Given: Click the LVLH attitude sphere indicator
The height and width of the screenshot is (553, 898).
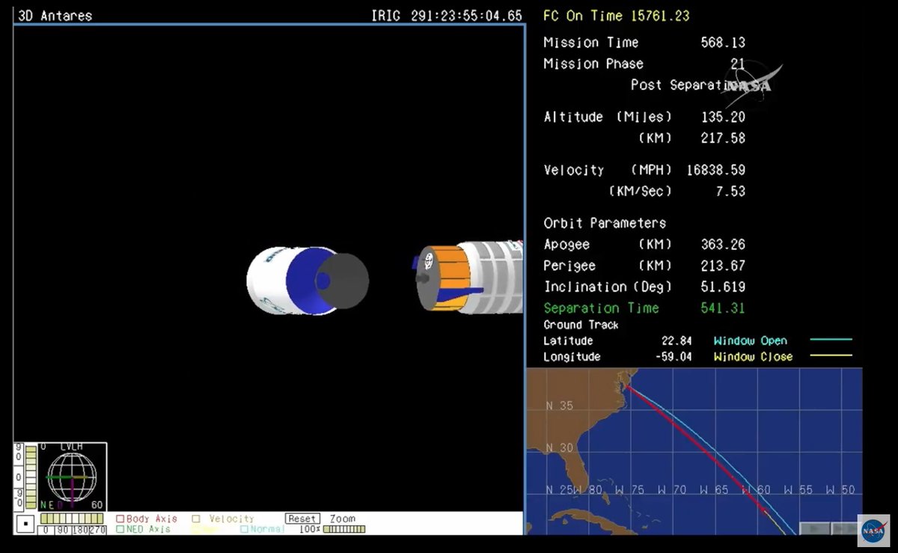Looking at the screenshot, I should coord(72,478).
